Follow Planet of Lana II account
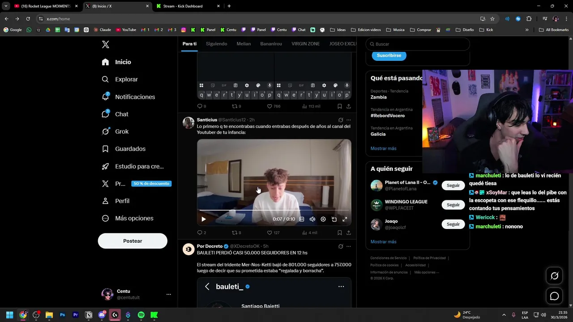 (x=453, y=185)
